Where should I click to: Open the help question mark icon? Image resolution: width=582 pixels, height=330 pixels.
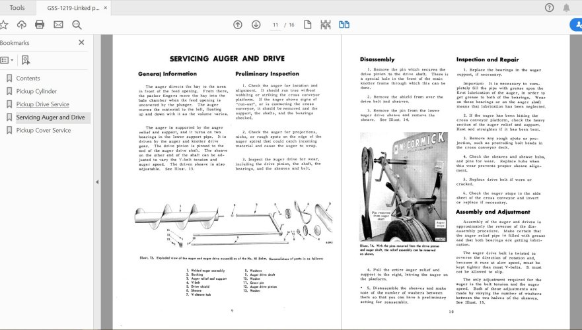pyautogui.click(x=549, y=7)
